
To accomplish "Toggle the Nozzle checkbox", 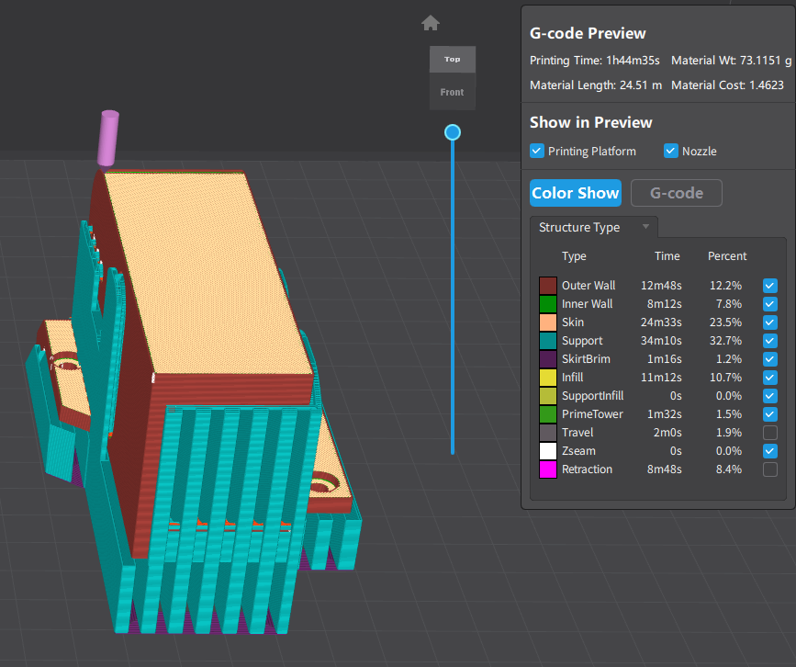I will click(671, 151).
